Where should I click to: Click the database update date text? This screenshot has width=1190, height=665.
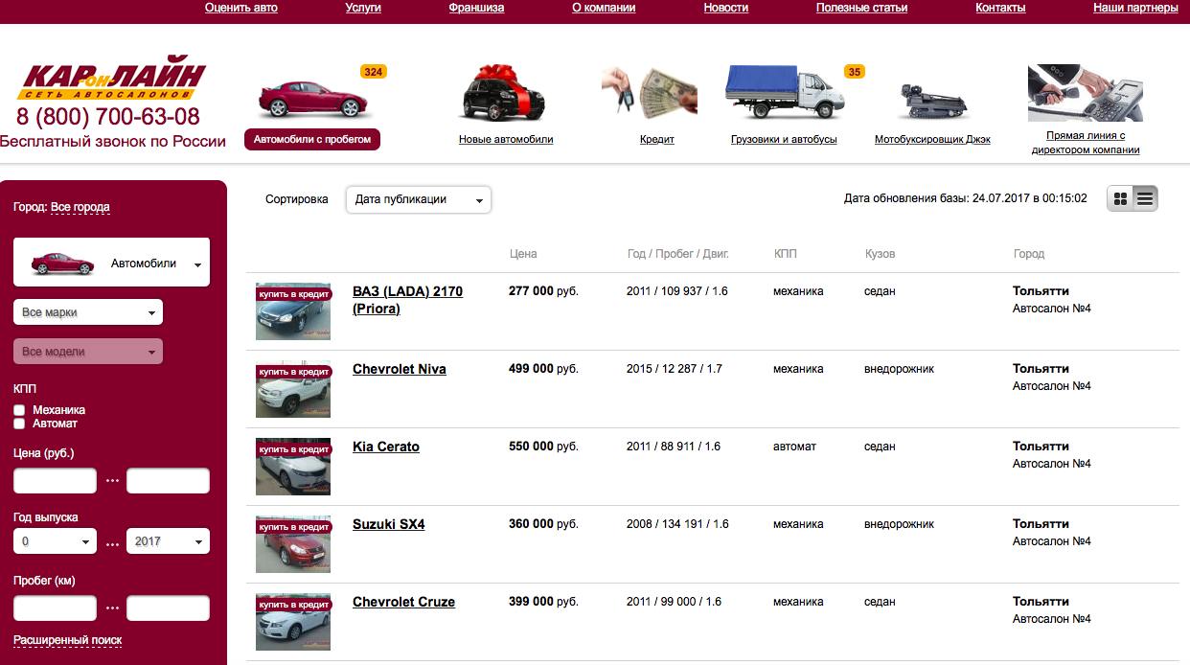[x=966, y=198]
